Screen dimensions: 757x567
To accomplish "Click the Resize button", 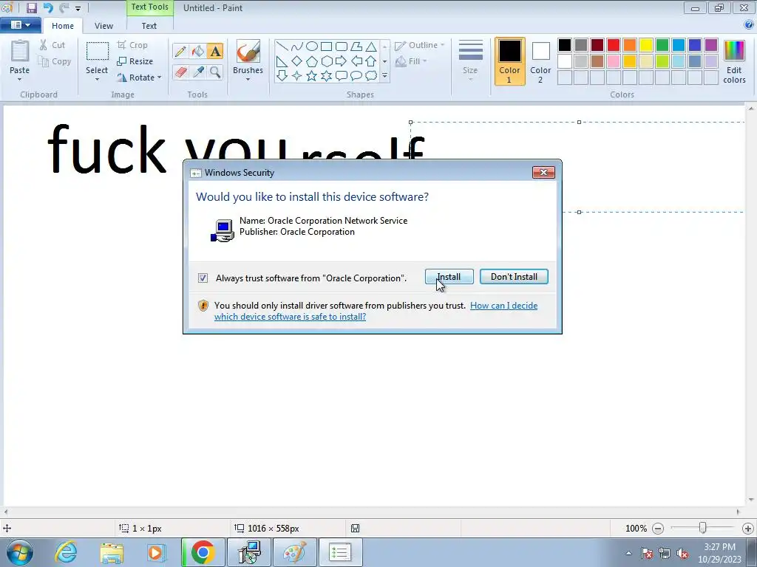I will [135, 61].
